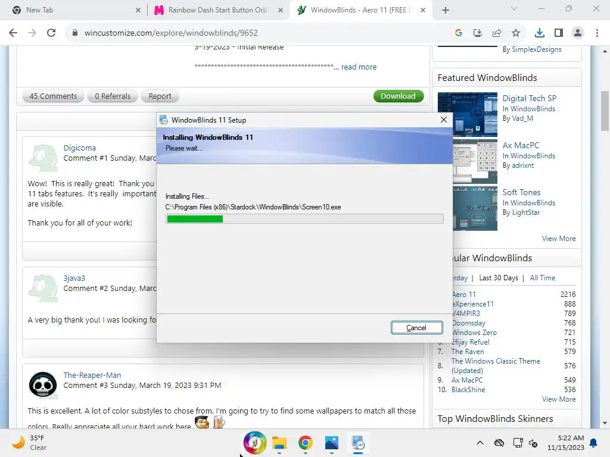Open a new browser tab
This screenshot has width=610, height=457.
(446, 10)
